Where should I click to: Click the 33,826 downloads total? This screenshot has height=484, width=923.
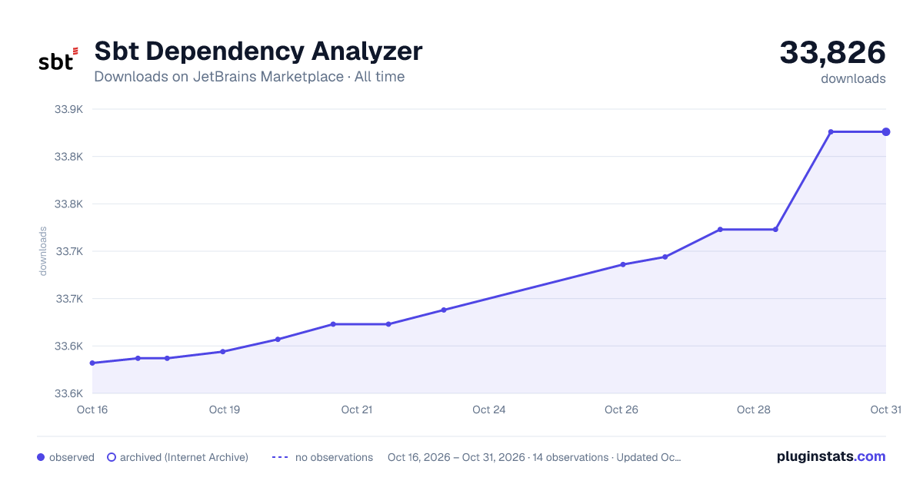[833, 52]
